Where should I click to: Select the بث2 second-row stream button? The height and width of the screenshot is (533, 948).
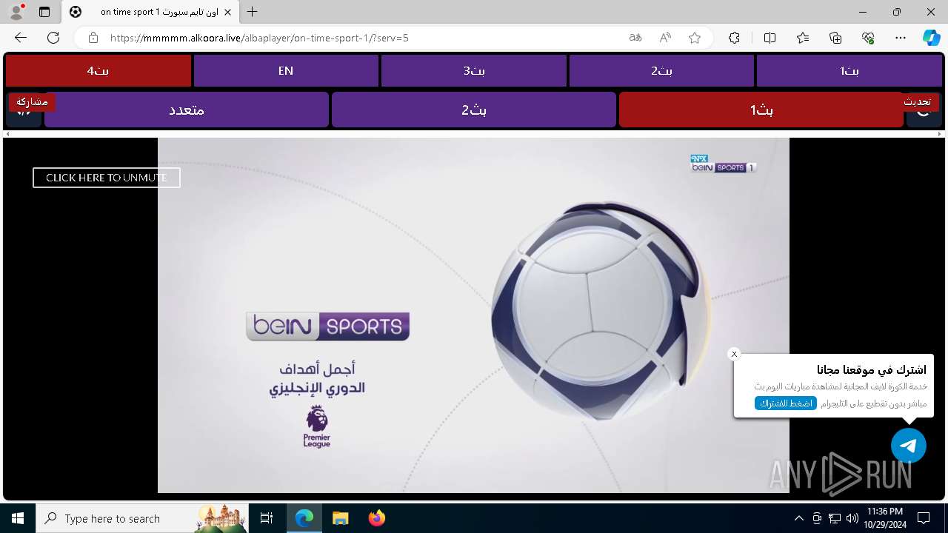click(474, 110)
